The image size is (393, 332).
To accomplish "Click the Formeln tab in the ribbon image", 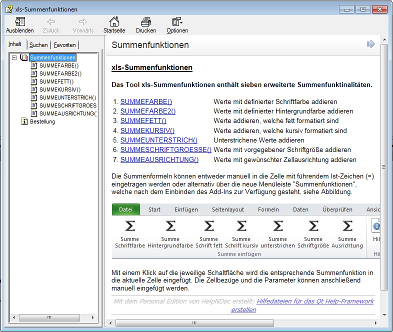I will click(x=268, y=209).
